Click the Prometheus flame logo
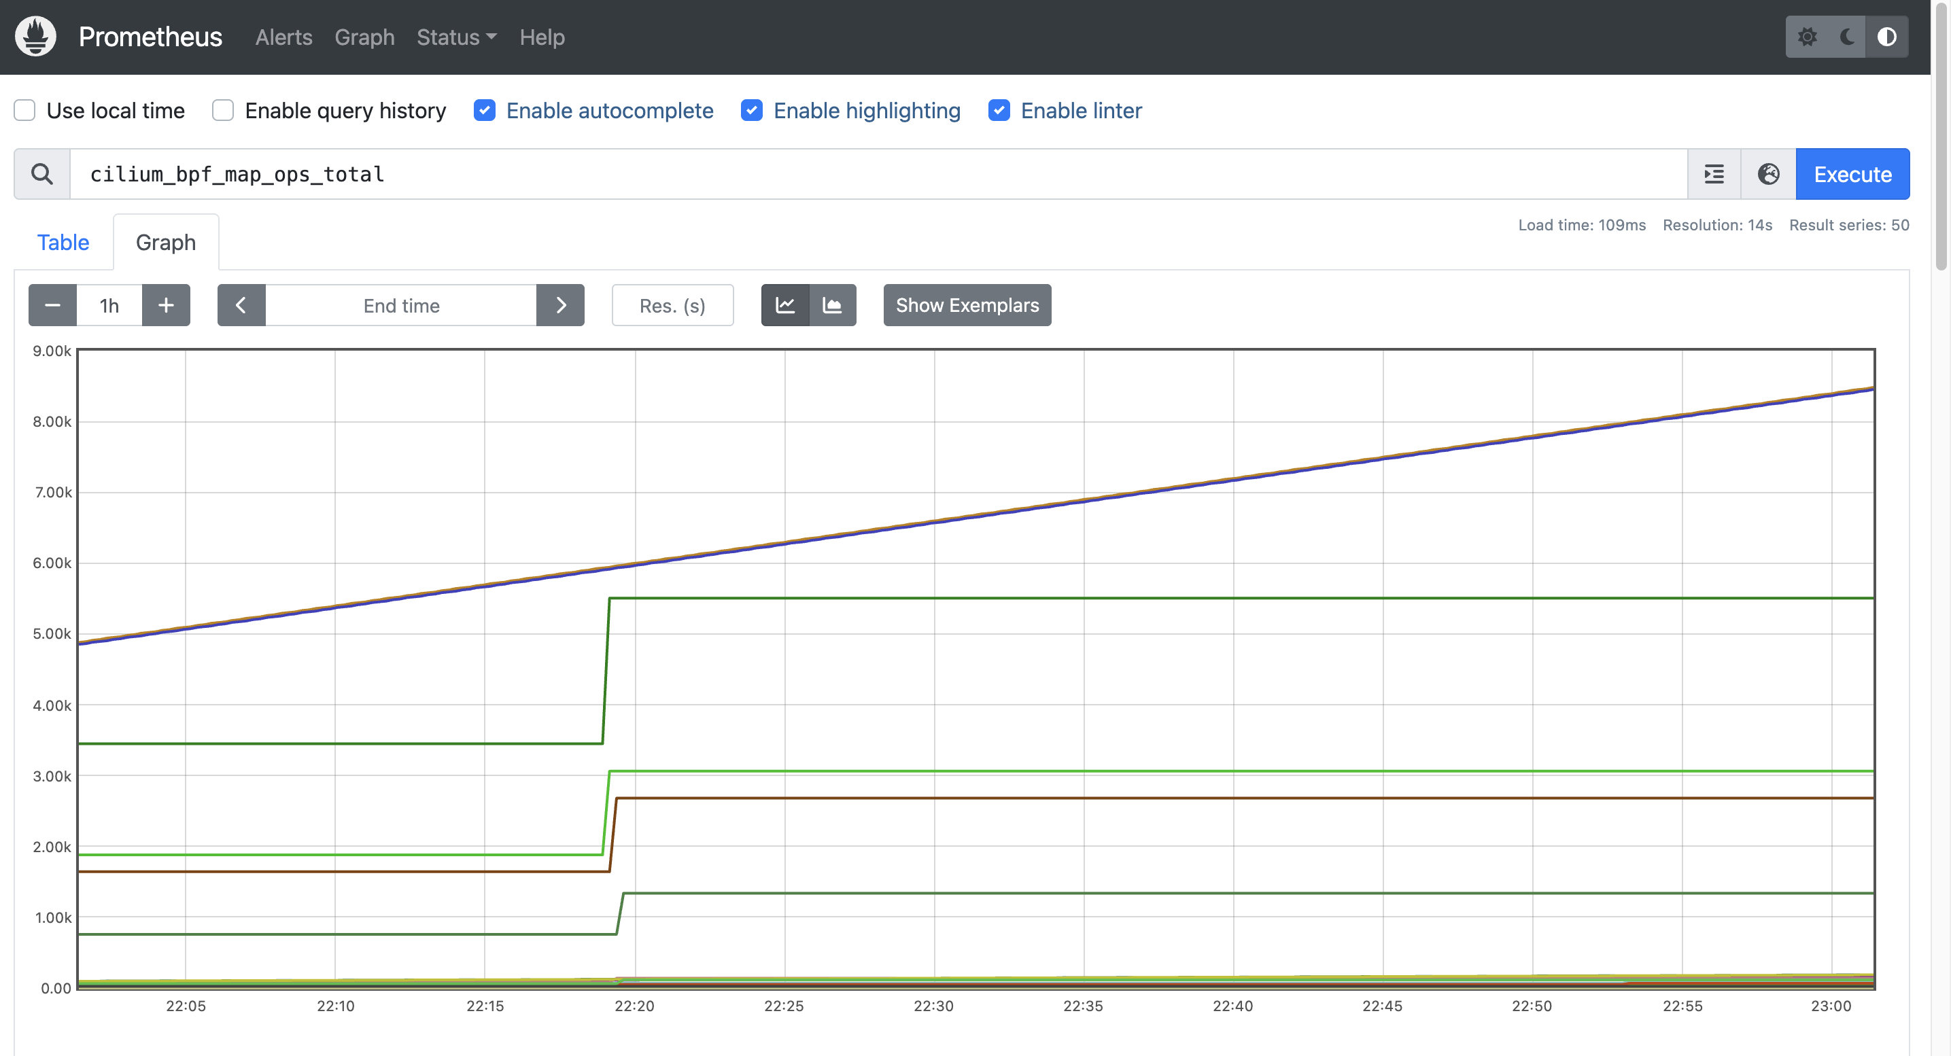Image resolution: width=1951 pixels, height=1056 pixels. (x=35, y=36)
